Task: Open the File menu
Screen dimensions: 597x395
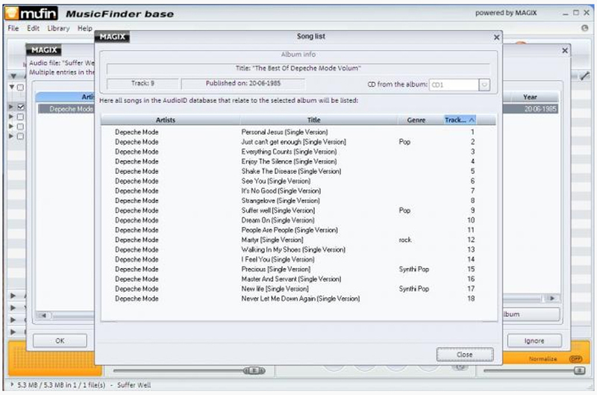Action: pyautogui.click(x=13, y=28)
